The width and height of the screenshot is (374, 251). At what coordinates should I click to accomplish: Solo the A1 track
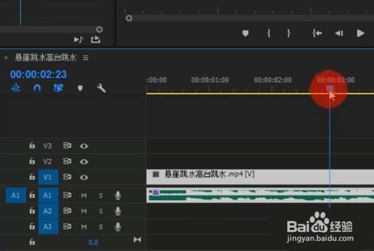click(101, 195)
